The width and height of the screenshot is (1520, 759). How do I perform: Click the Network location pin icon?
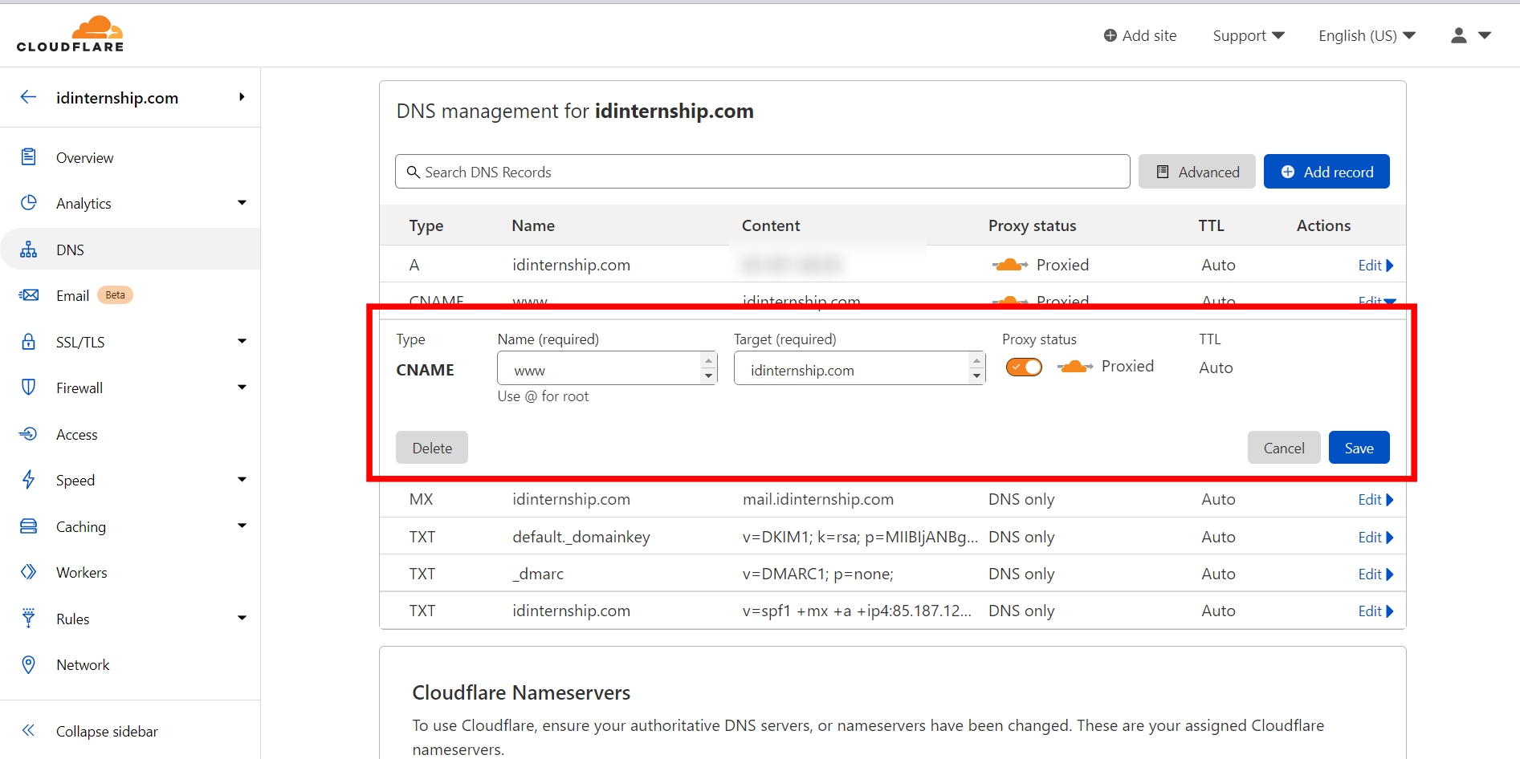(x=29, y=664)
